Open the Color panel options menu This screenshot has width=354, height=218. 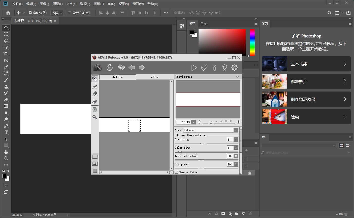click(256, 24)
